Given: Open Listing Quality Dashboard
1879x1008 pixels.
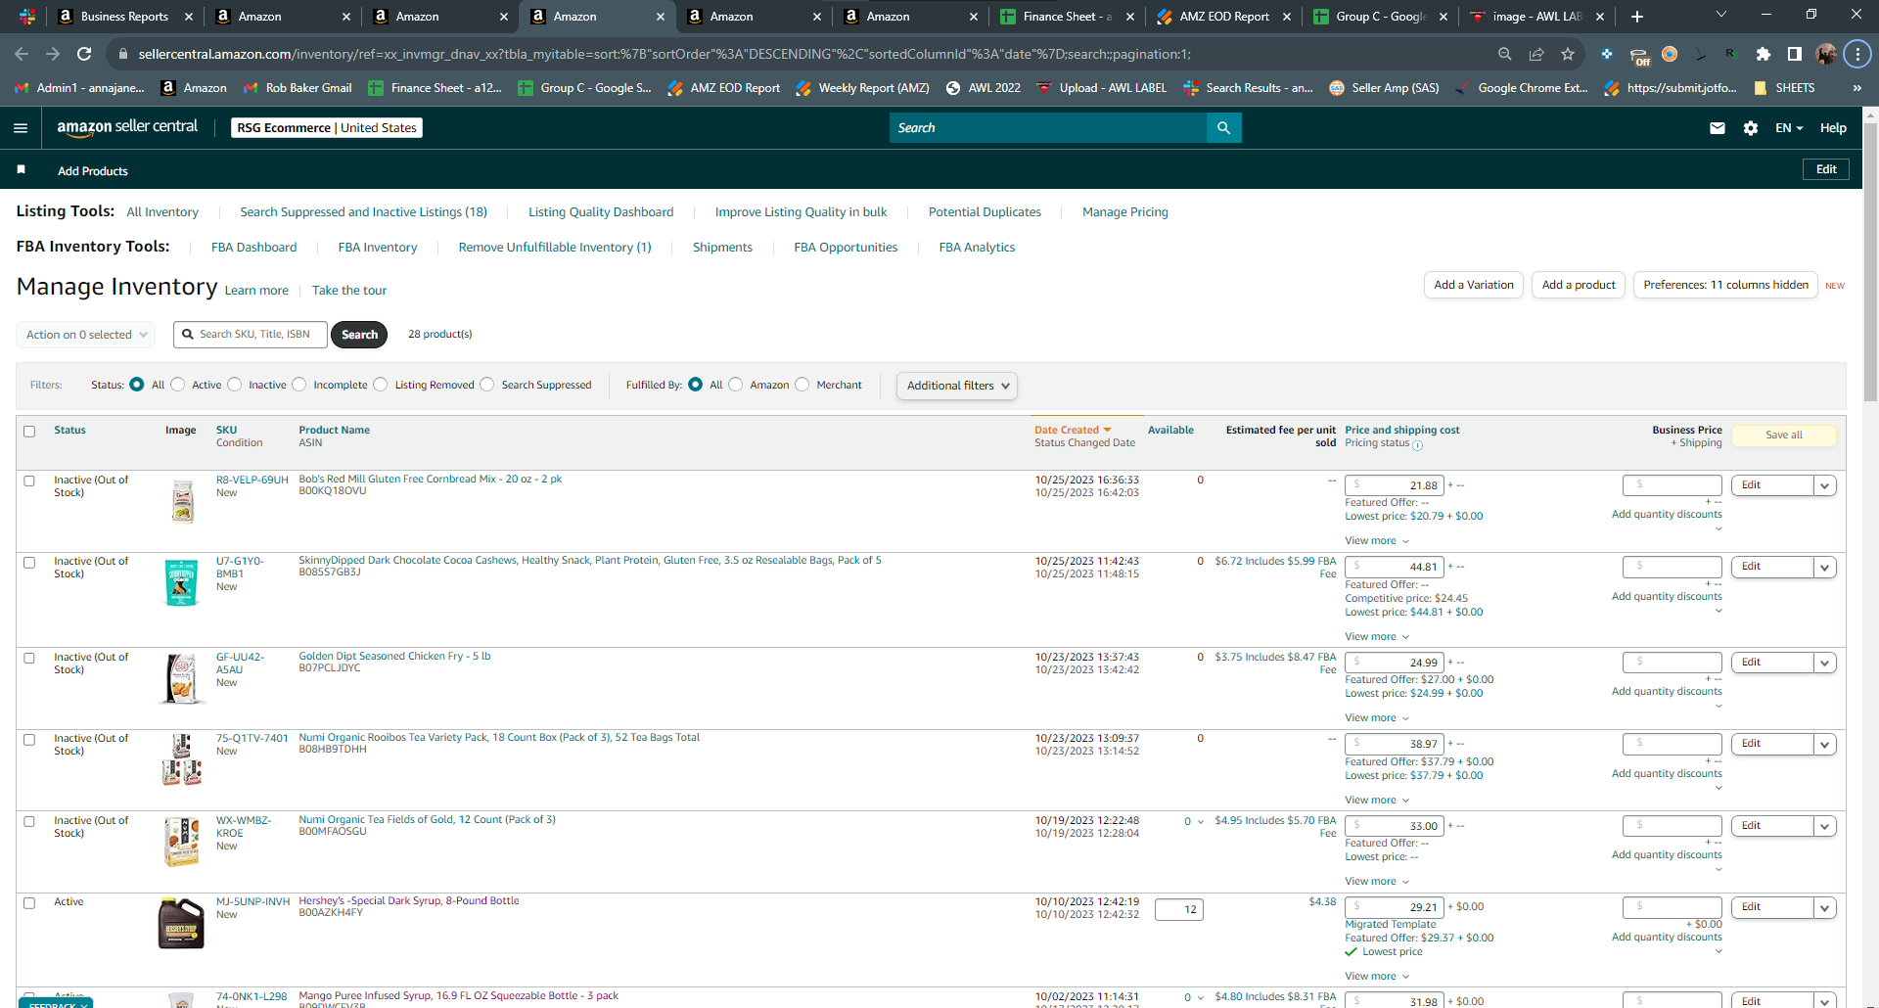Looking at the screenshot, I should point(601,212).
